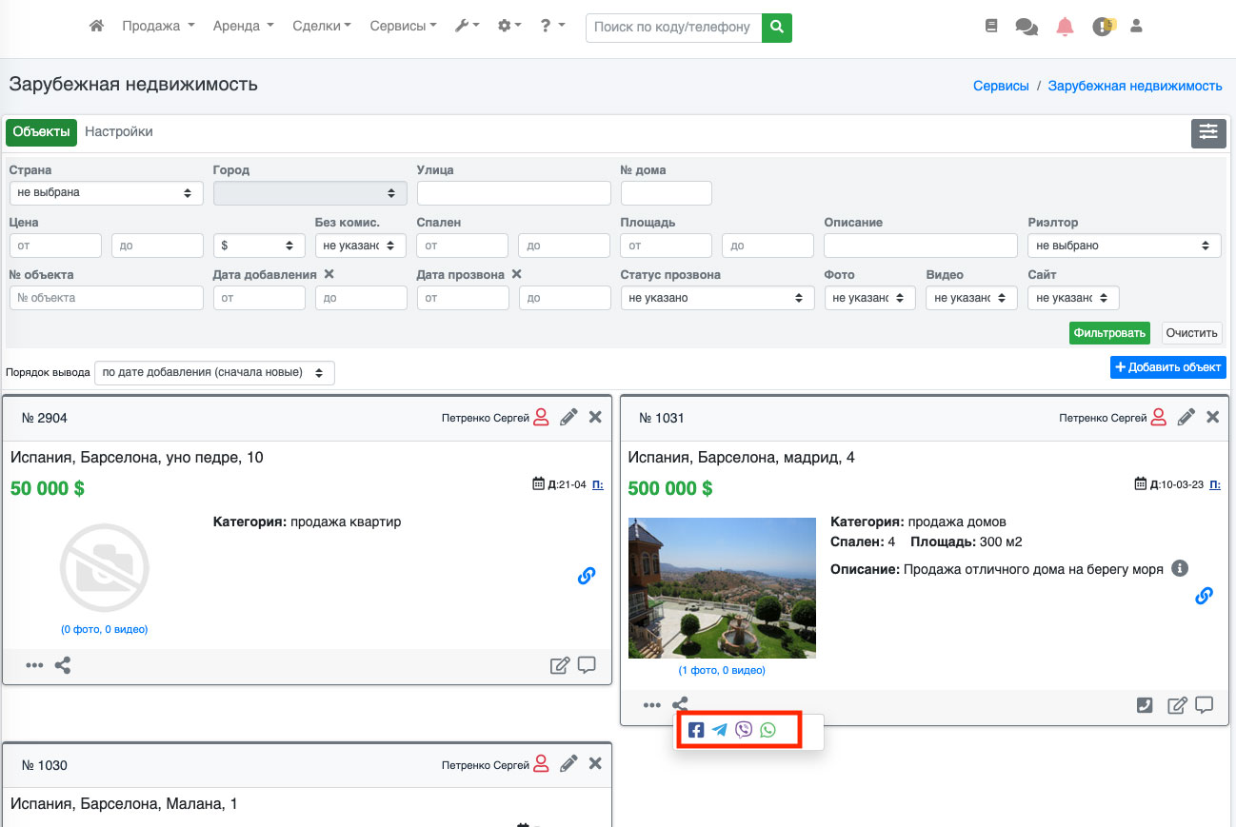
Task: Share listing via WhatsApp icon
Action: coord(768,730)
